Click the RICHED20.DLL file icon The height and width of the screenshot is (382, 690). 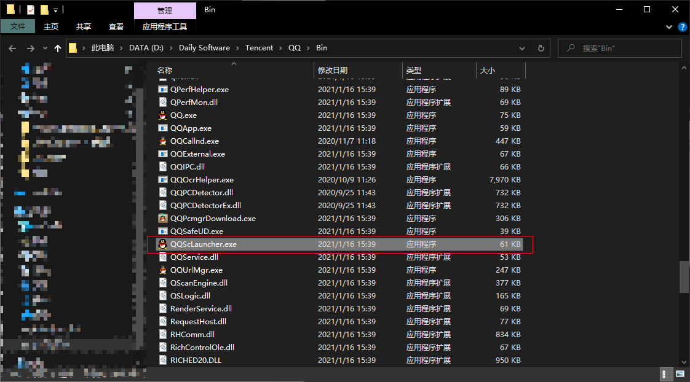point(163,360)
